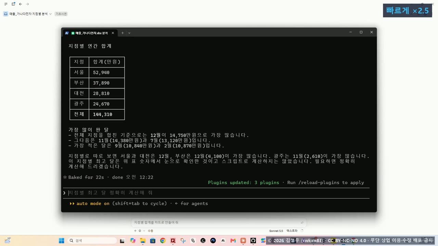Open the terminal new-tab dropdown chevron

129,33
